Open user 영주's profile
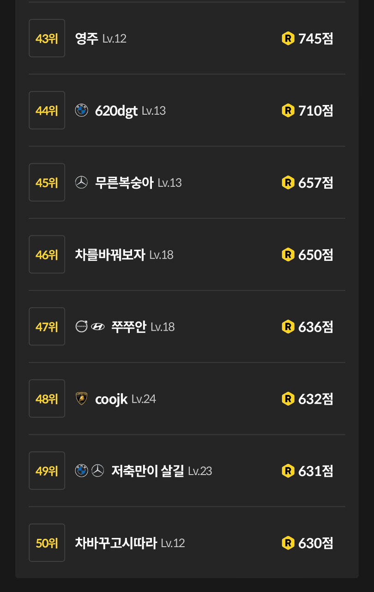Viewport: 374px width, 592px height. (86, 38)
